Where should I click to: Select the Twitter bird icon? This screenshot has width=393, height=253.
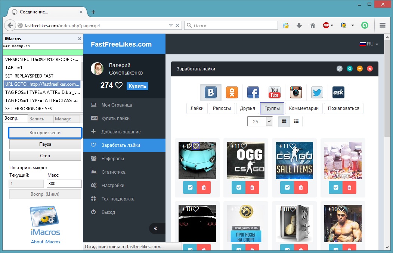317,92
